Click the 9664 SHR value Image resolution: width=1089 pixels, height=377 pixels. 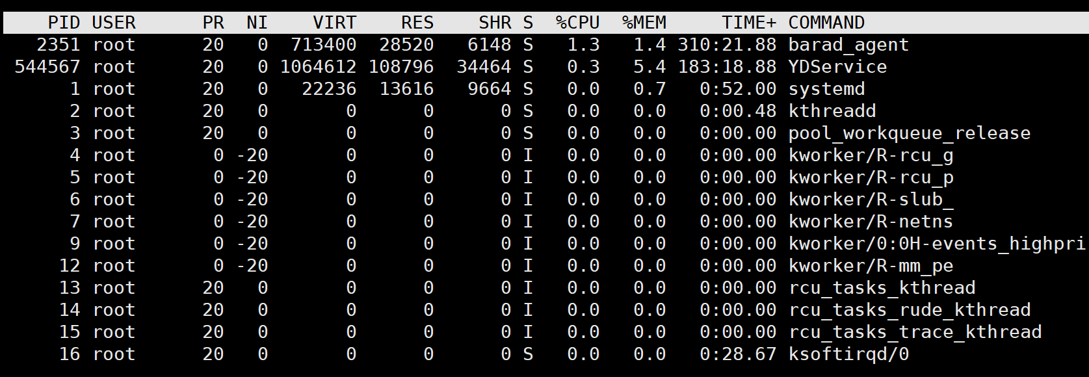click(490, 89)
